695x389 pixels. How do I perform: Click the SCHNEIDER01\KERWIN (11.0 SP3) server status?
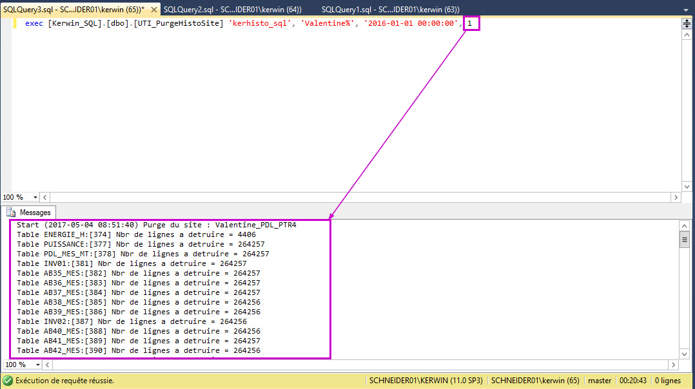(424, 381)
